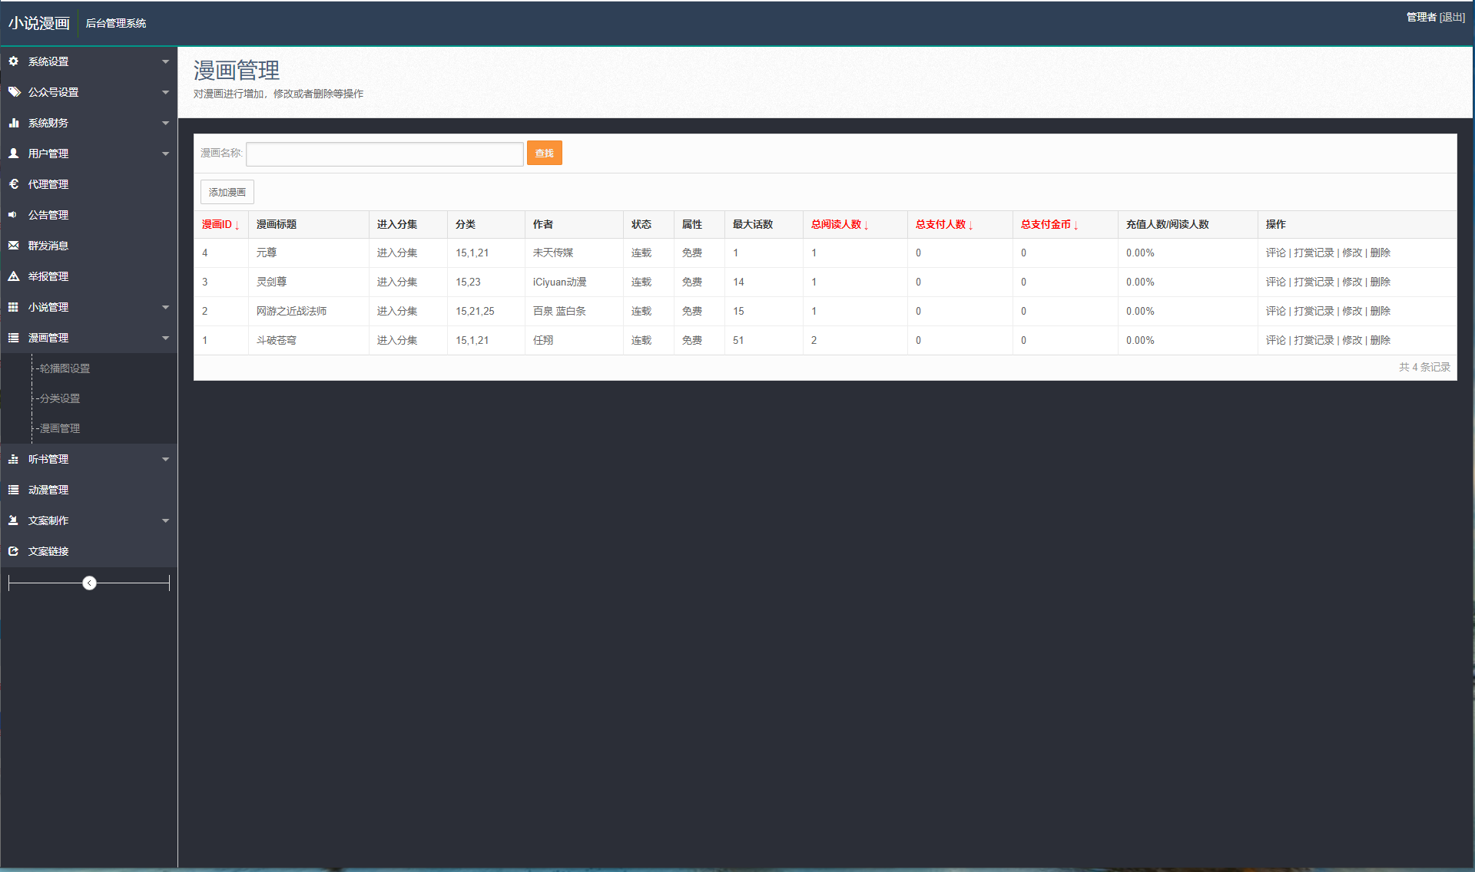Image resolution: width=1475 pixels, height=872 pixels.
Task: Open 评论 for 斗破苍穹 row
Action: (1276, 340)
